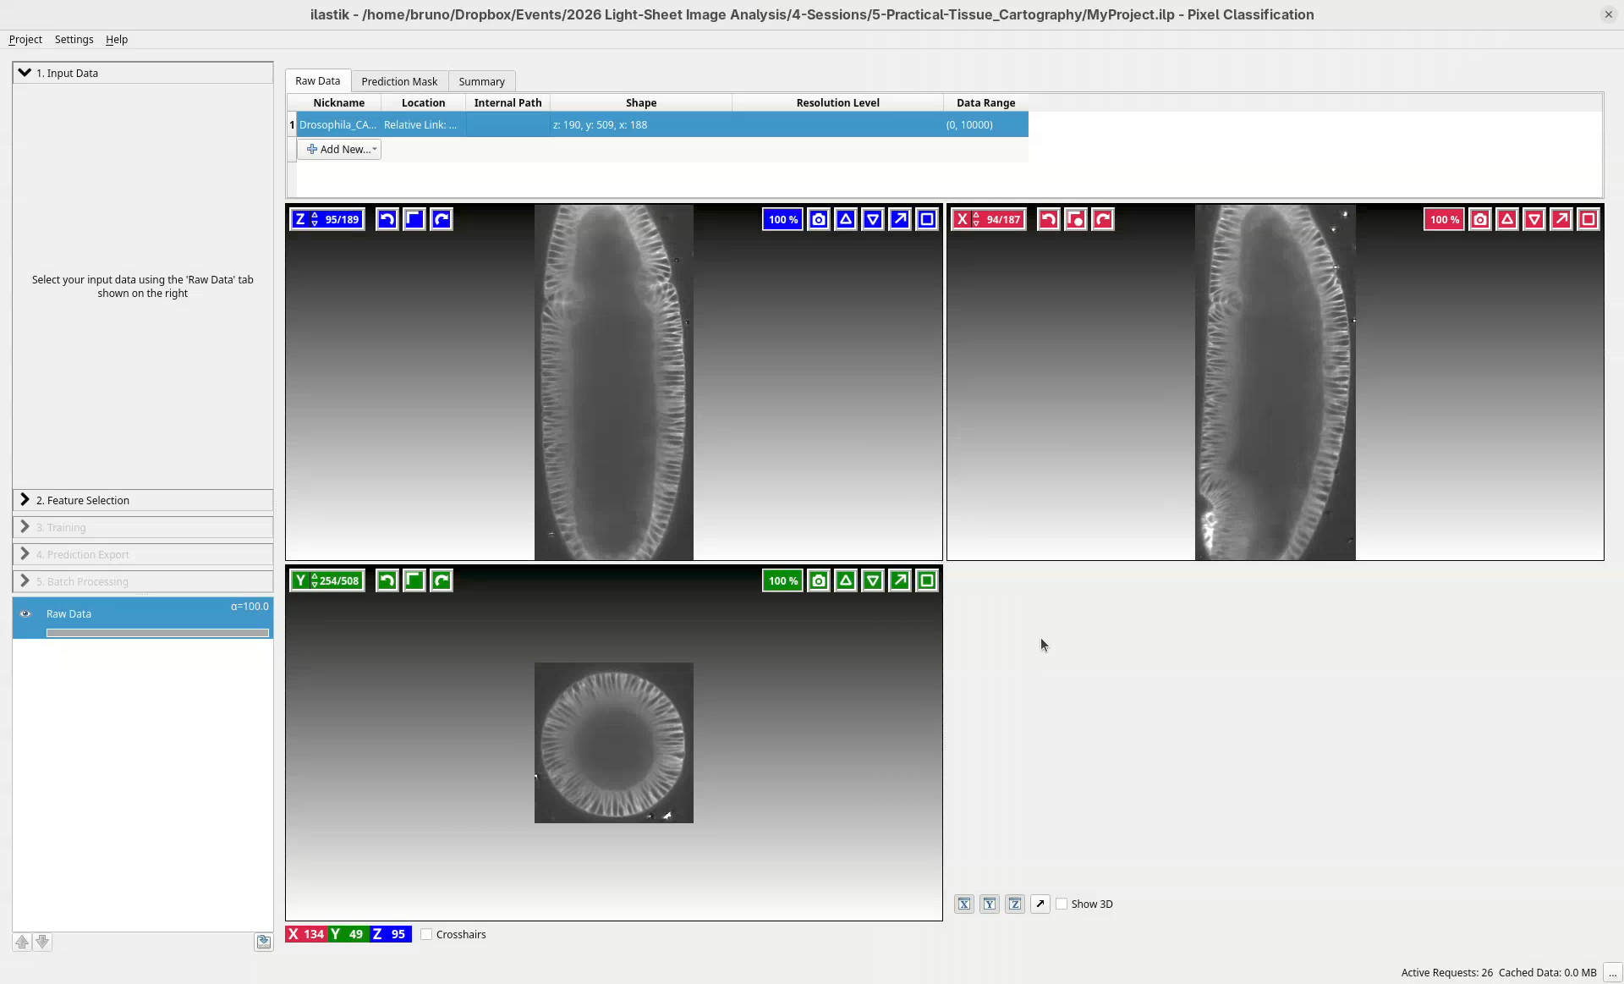This screenshot has width=1624, height=984.
Task: Enable the Crosshairs checkbox
Action: (x=427, y=934)
